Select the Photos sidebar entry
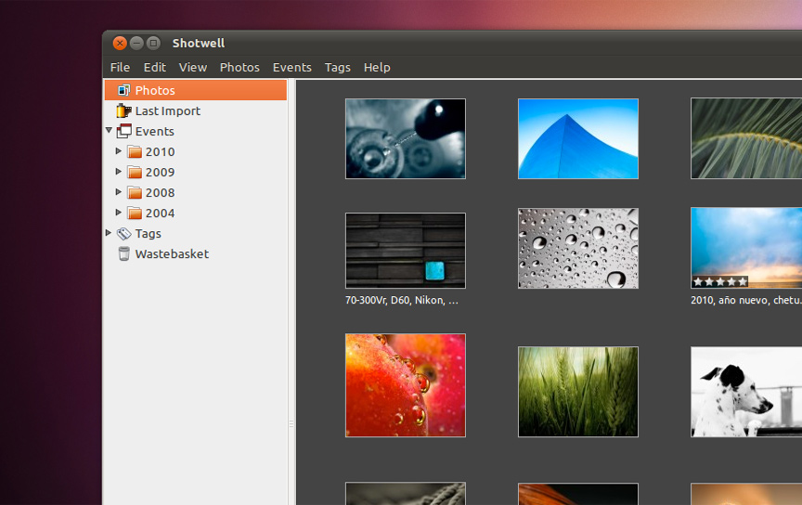Screen dimensions: 802x505 coord(195,90)
